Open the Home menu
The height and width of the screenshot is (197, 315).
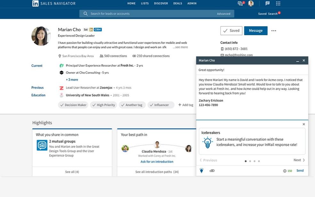click(131, 4)
